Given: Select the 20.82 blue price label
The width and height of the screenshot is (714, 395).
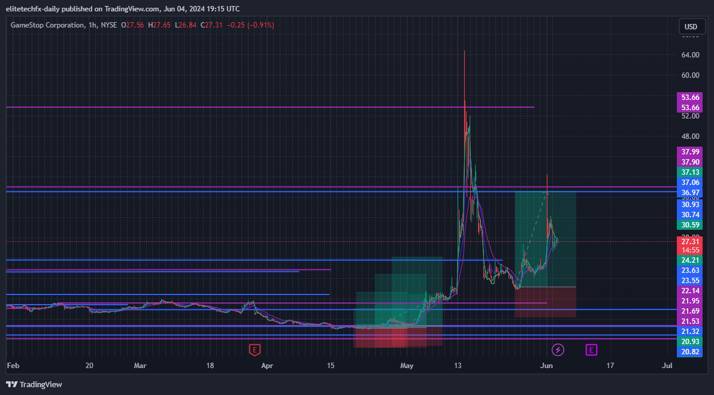Looking at the screenshot, I should click(690, 352).
